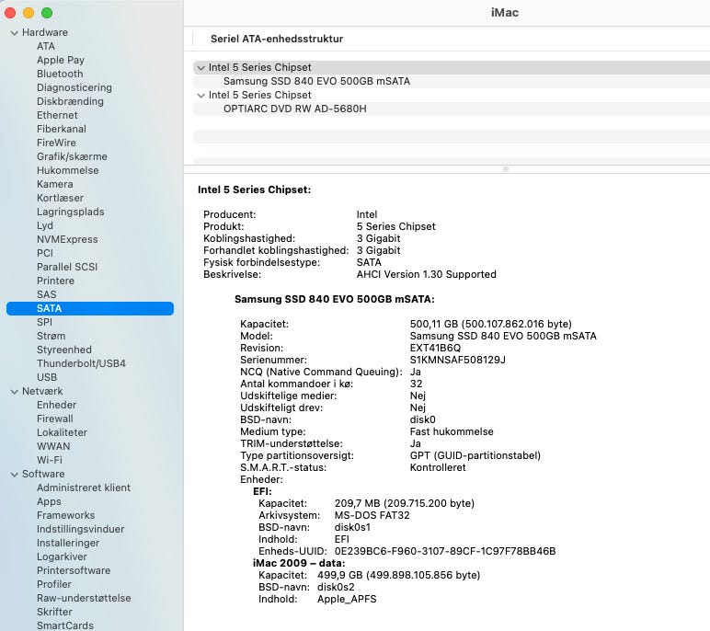Open Administreret klient entry
Screen dimensions: 710x631
84,488
